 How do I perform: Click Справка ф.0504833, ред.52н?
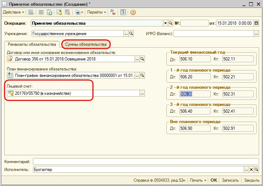[x=159, y=180]
